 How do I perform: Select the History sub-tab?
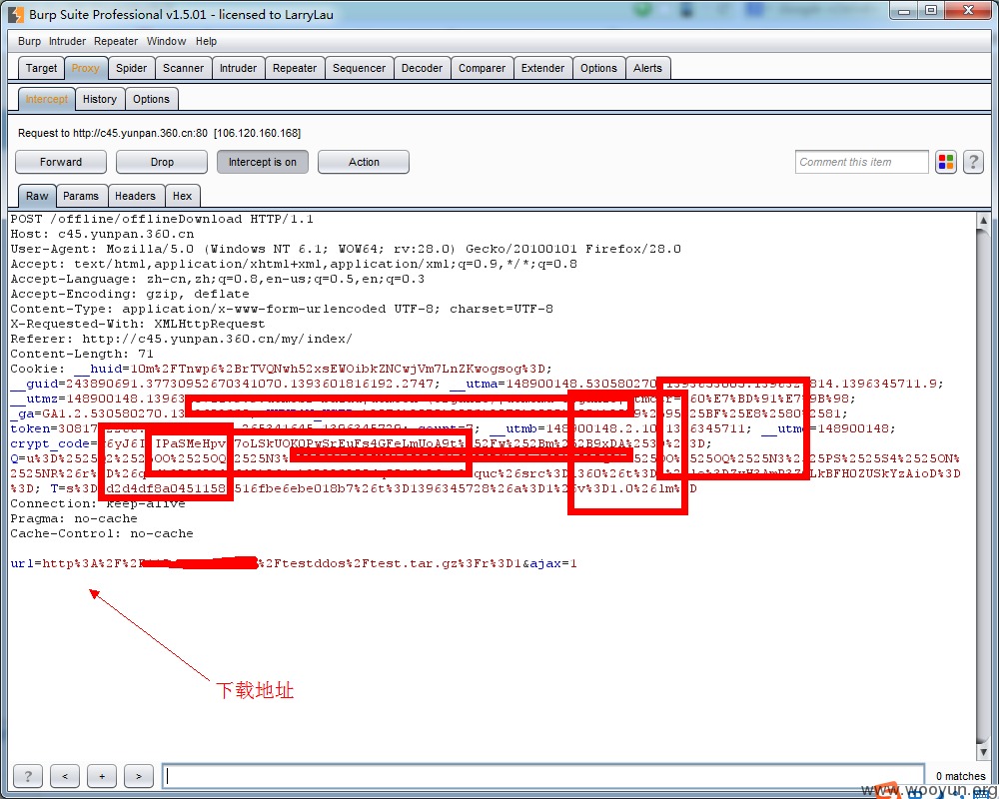click(x=100, y=100)
